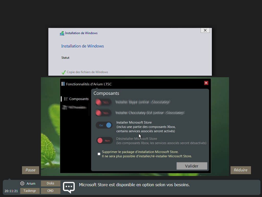The width and height of the screenshot is (262, 197).
Task: Click the speech bubble message icon
Action: click(x=69, y=188)
